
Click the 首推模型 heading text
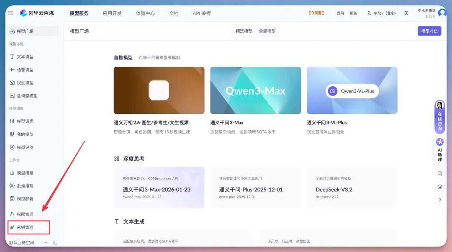tap(123, 57)
